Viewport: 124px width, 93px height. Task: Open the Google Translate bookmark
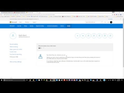click(x=35, y=16)
